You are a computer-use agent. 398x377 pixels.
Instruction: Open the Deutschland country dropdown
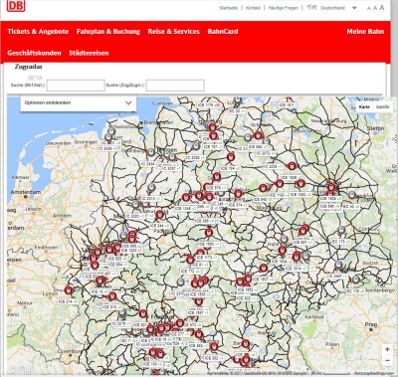click(x=332, y=8)
